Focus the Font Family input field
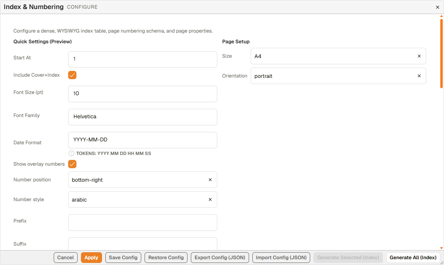 tap(142, 117)
